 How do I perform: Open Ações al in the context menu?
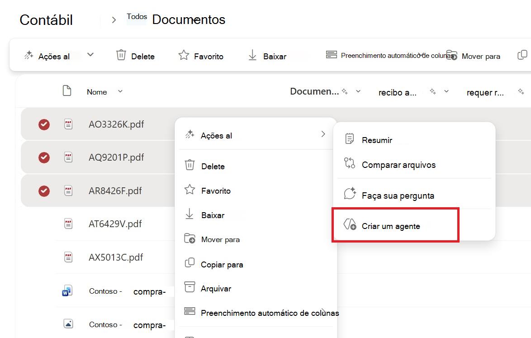point(256,135)
